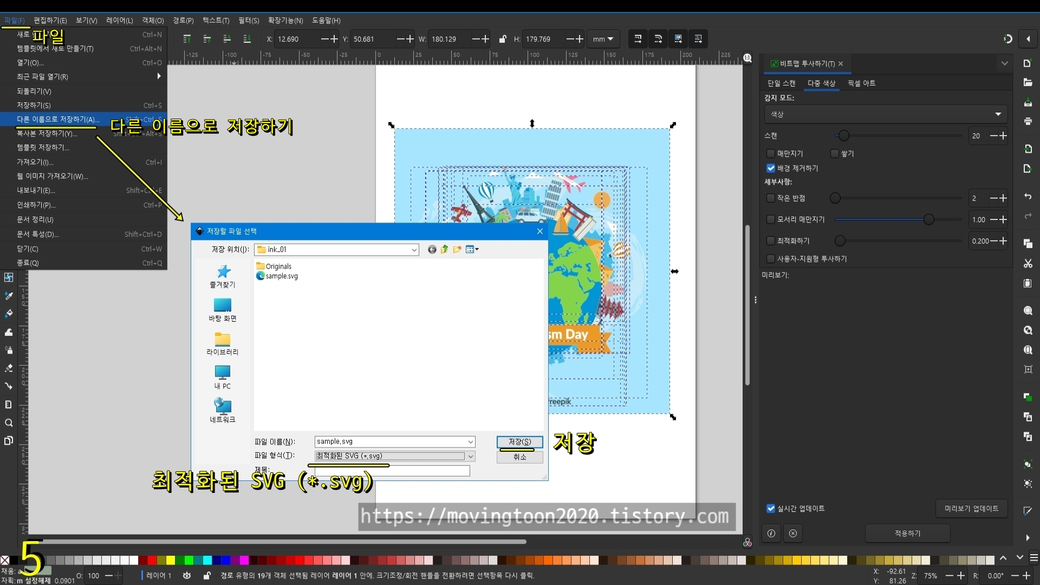Click the Print icon in command bar

pyautogui.click(x=1028, y=121)
